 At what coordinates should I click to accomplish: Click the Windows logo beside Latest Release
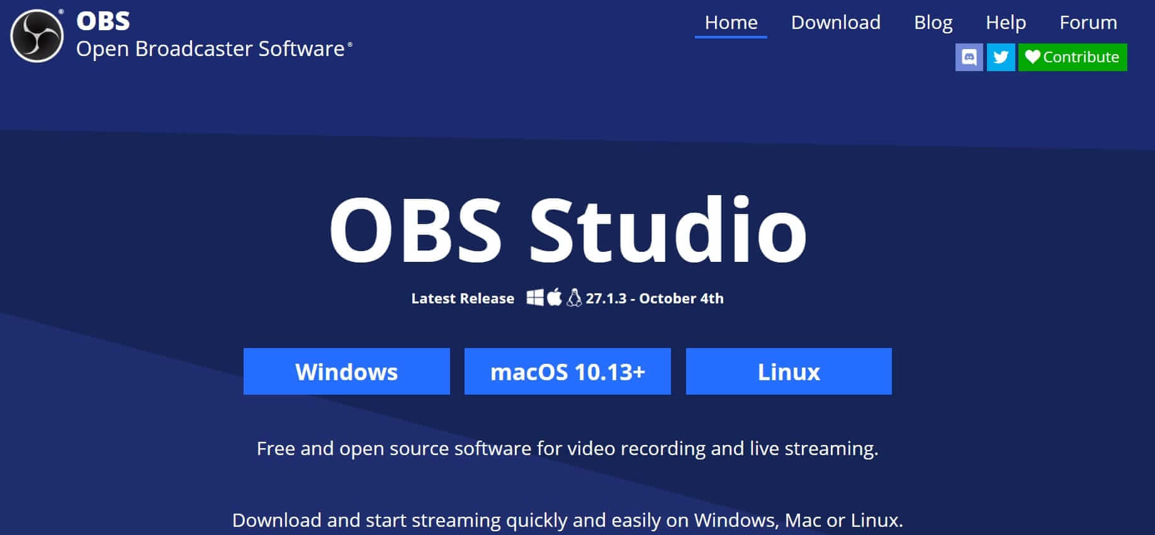tap(535, 298)
